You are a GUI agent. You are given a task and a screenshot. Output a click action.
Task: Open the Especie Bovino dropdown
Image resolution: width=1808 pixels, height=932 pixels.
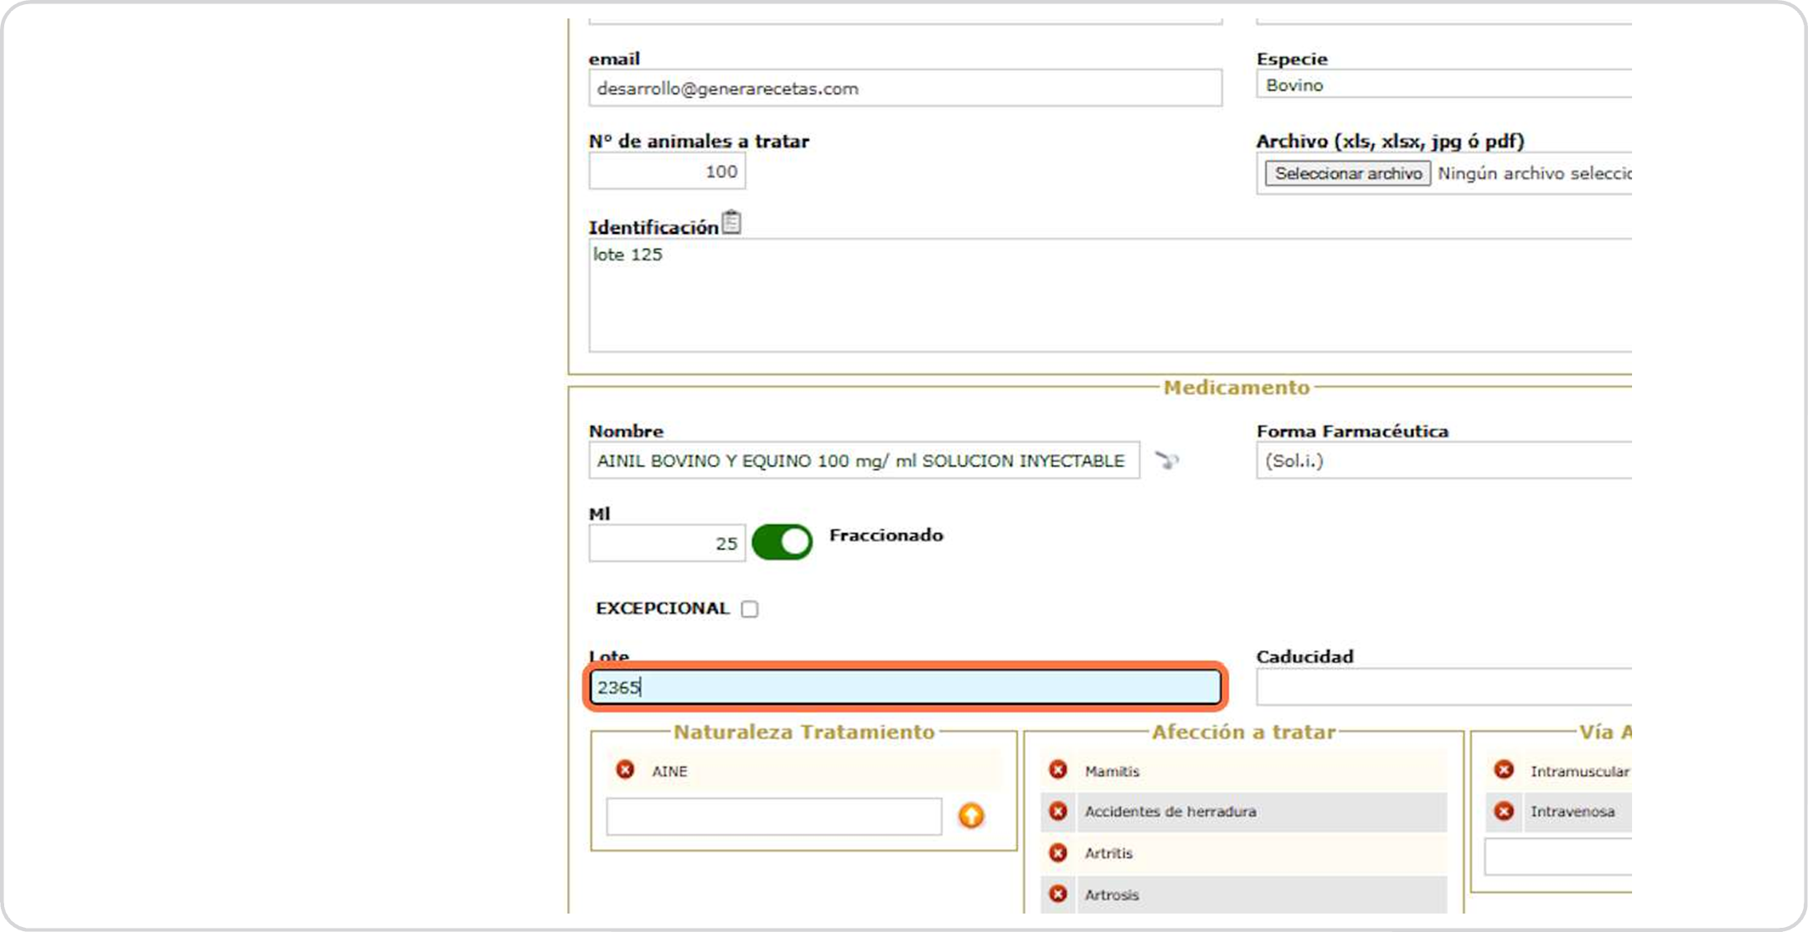[1443, 85]
